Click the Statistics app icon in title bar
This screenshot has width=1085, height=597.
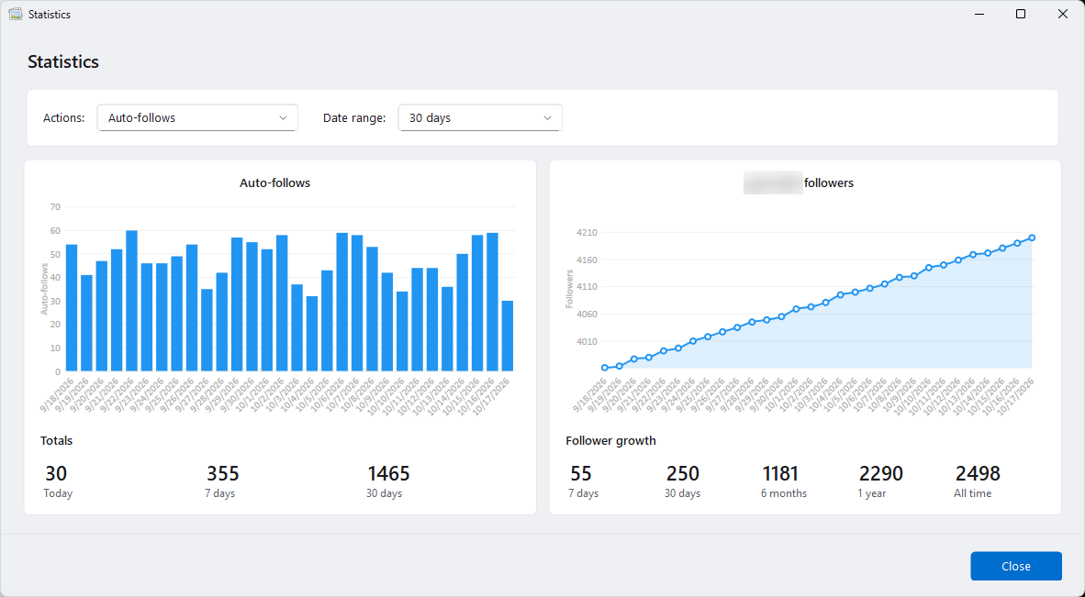coord(16,14)
